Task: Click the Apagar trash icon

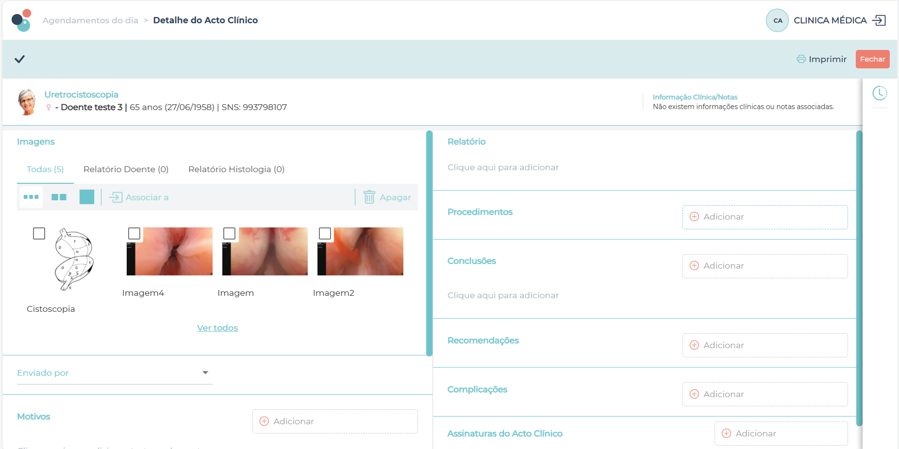Action: pyautogui.click(x=369, y=197)
